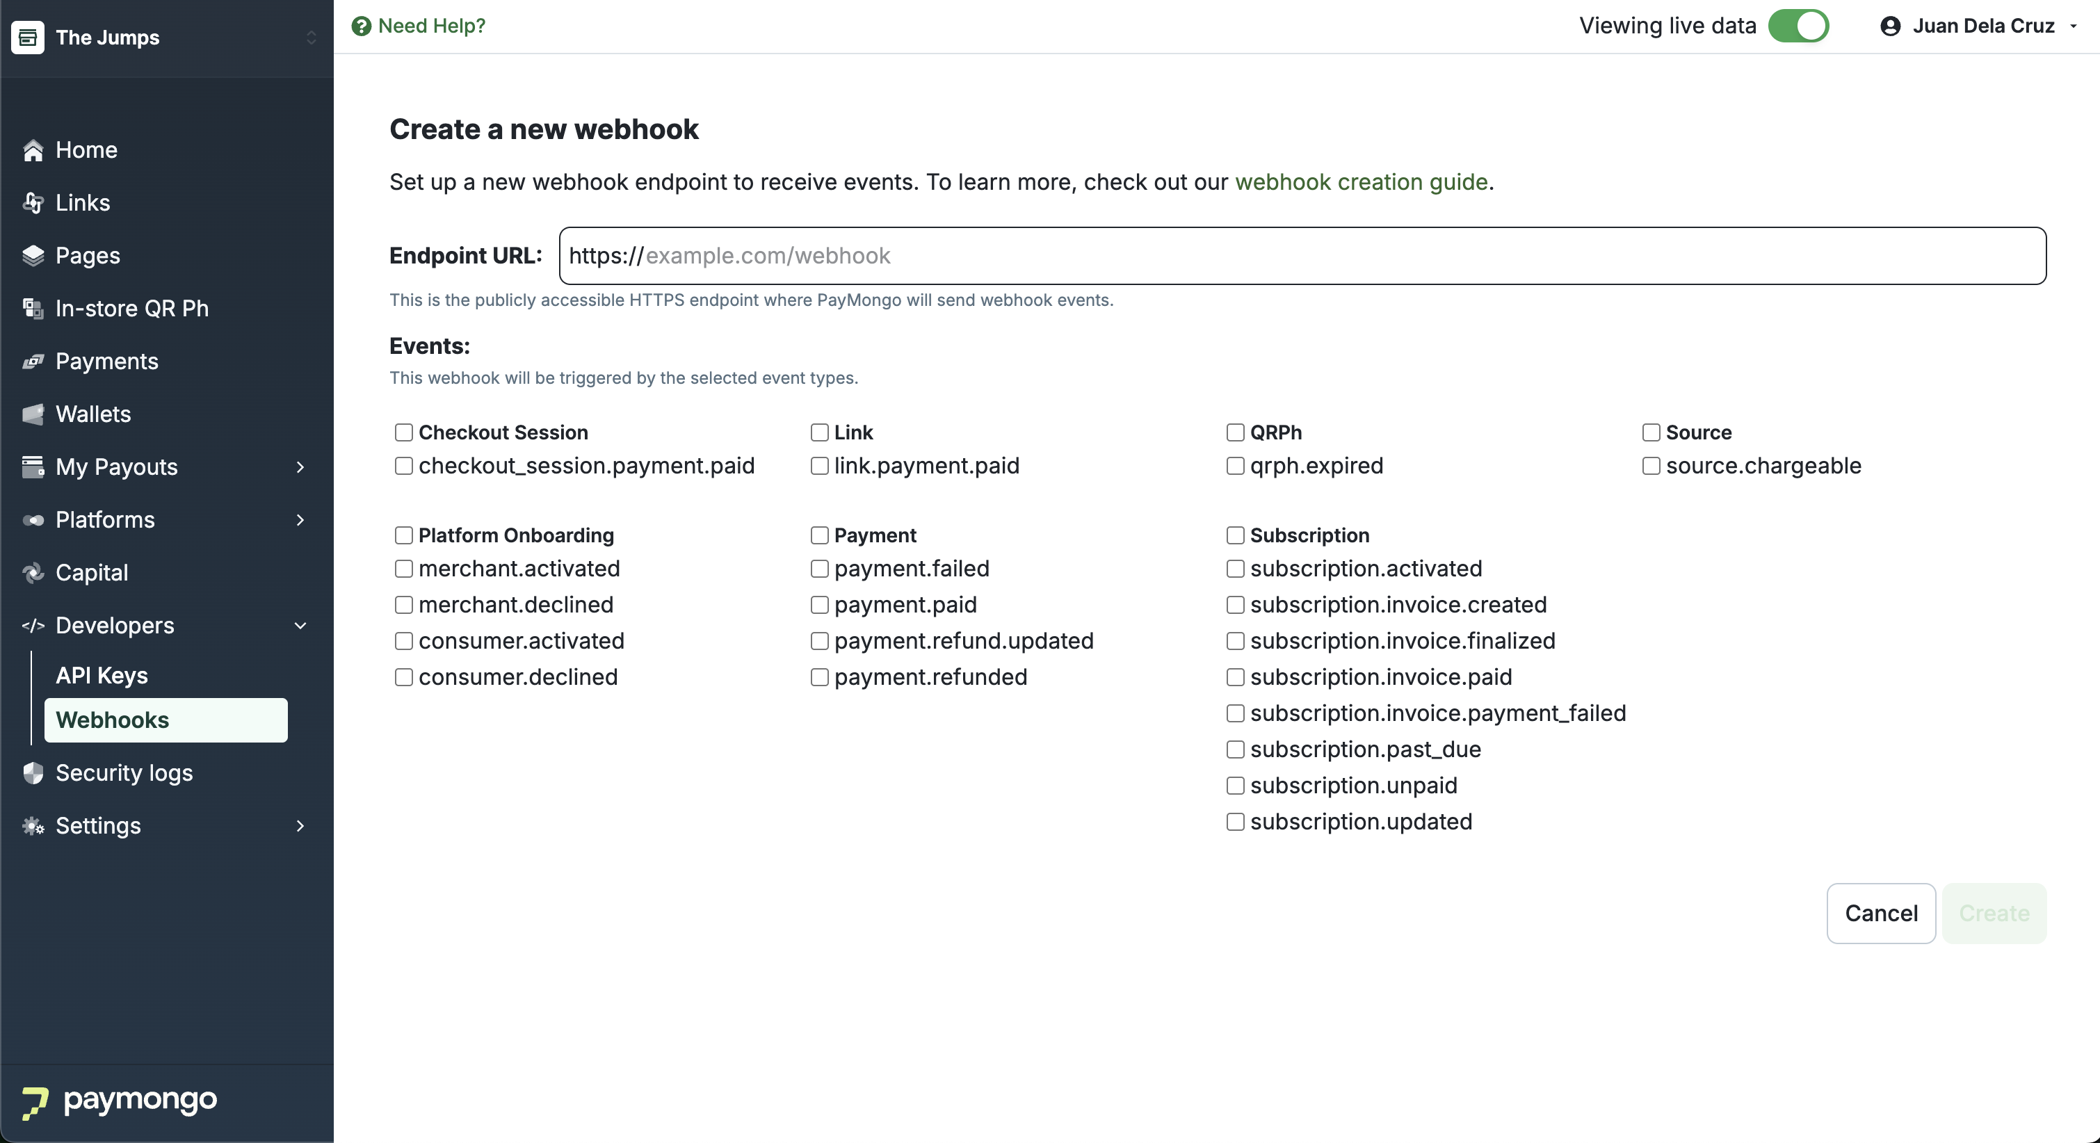Click the Cancel button
The width and height of the screenshot is (2100, 1143).
pyautogui.click(x=1881, y=913)
